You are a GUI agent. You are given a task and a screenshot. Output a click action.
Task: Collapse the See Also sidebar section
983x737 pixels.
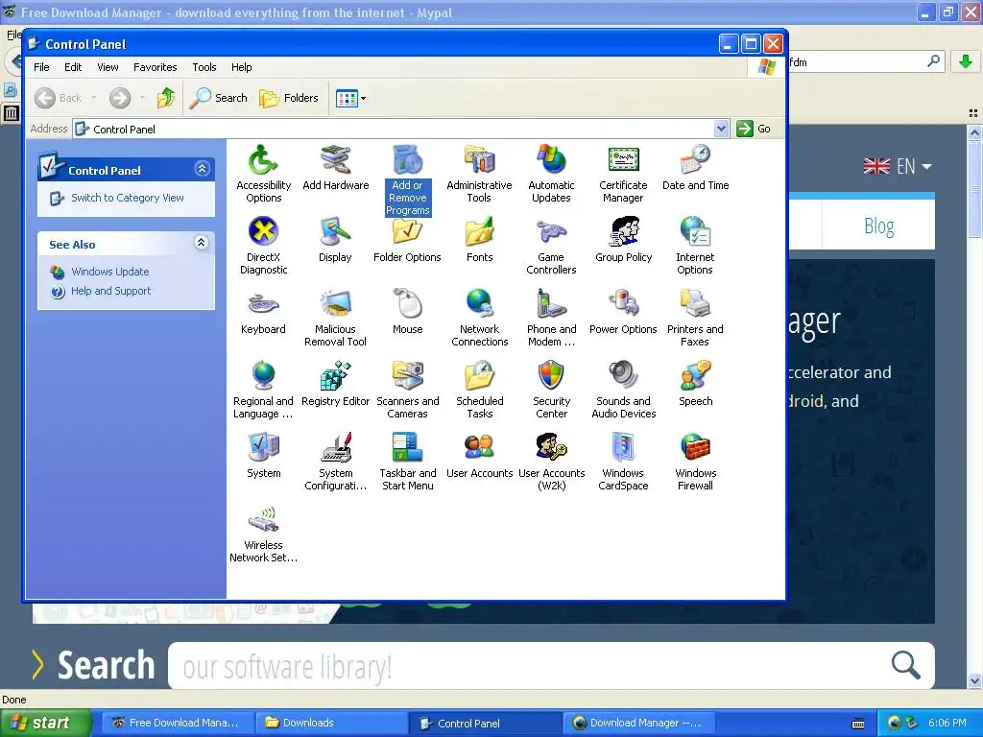(202, 243)
